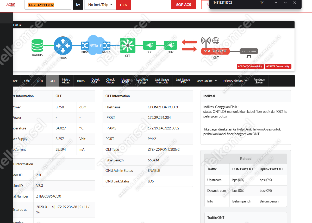Select power supply value 3.257
The image size is (312, 223).
(60, 139)
